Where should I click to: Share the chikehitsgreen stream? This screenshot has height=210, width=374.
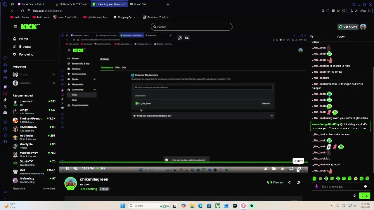tap(289, 182)
